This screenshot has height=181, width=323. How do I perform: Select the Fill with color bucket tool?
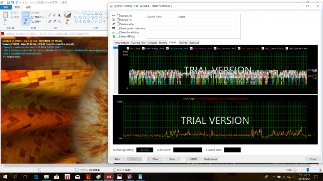coord(54,15)
